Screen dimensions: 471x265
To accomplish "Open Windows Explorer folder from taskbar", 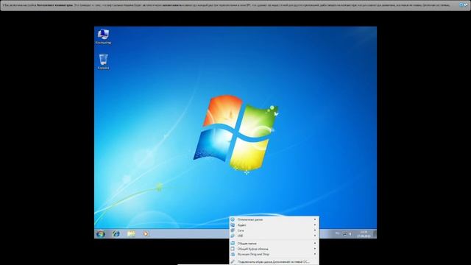I will [x=131, y=233].
